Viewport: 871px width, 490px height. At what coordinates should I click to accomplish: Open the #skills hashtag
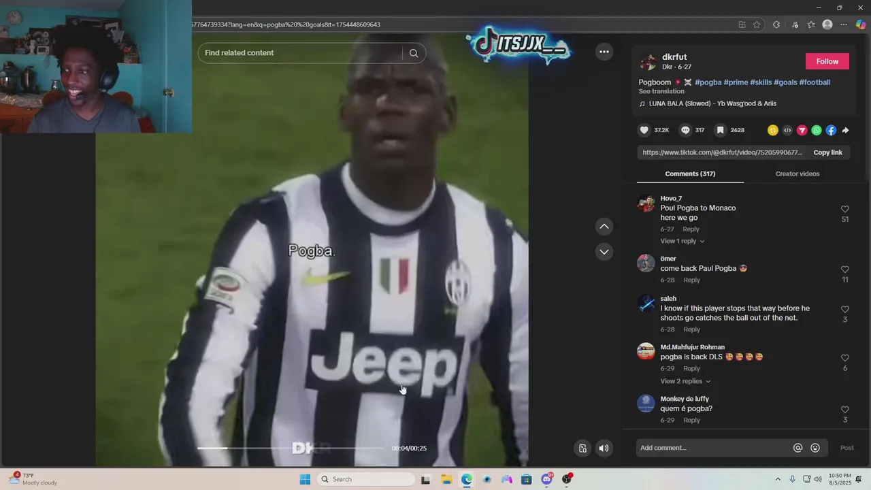761,82
